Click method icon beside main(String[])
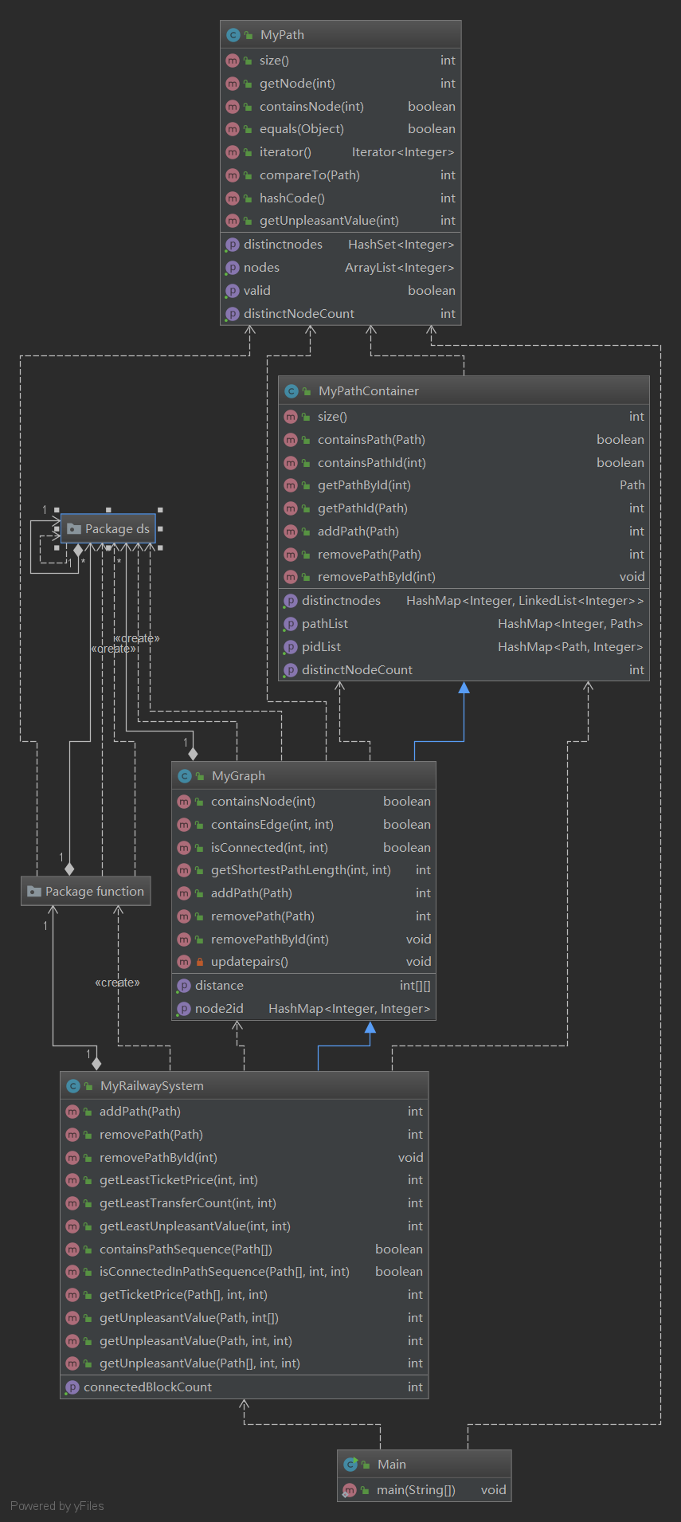Screen dimensions: 681x1522 (x=350, y=1490)
